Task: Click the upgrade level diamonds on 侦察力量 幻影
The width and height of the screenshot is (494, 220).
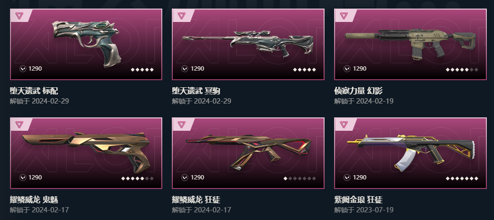Action: tap(462, 70)
